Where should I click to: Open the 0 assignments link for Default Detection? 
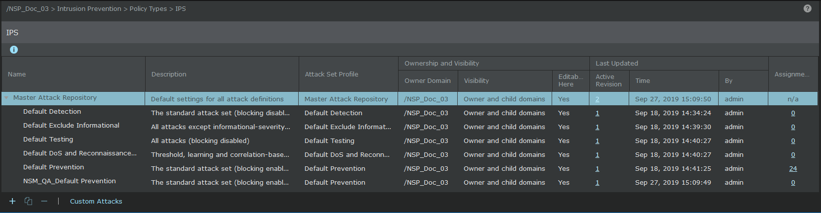click(793, 113)
